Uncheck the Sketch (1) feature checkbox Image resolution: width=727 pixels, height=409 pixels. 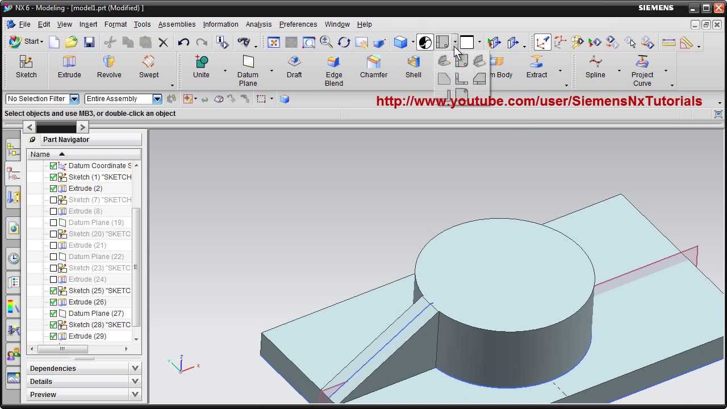tap(53, 177)
